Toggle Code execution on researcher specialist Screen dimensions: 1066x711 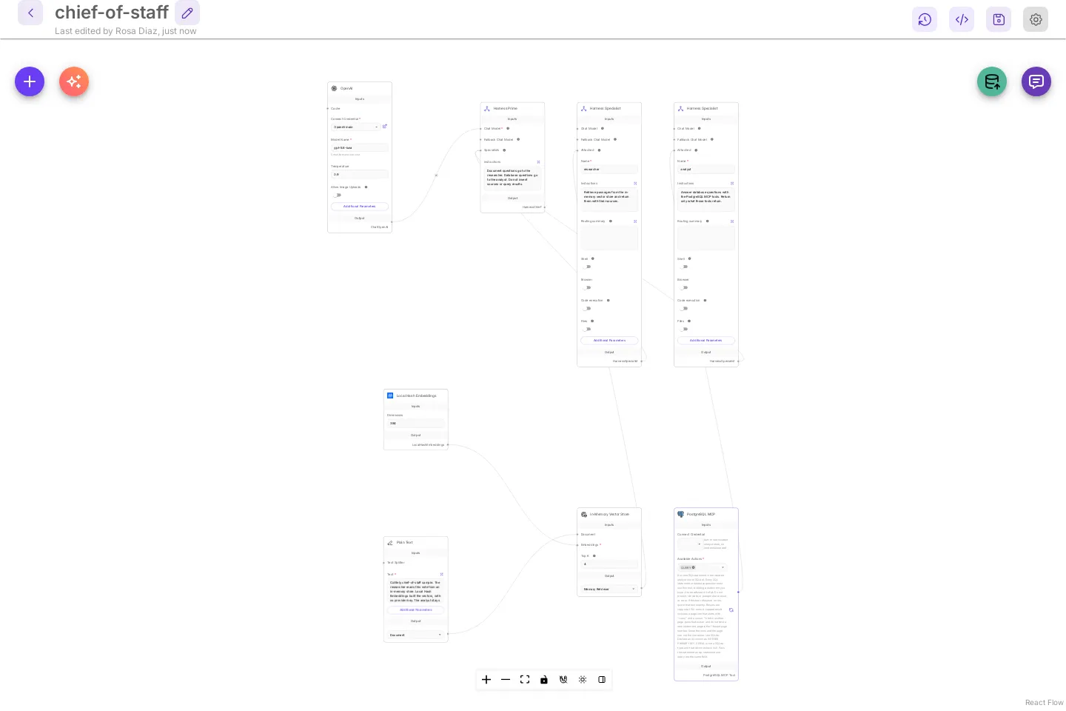click(587, 308)
